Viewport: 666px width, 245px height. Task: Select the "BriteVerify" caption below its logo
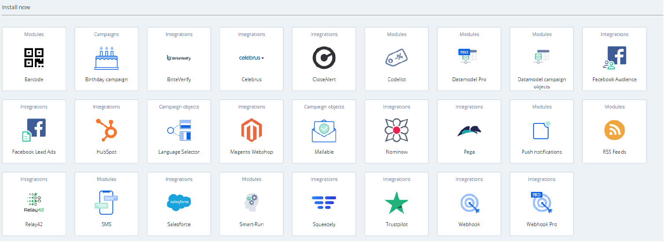[x=179, y=80]
